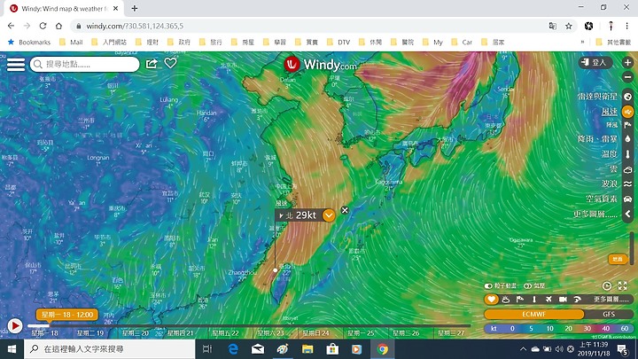The image size is (638, 359).
Task: Zoom in the map with plus
Action: 627,62
